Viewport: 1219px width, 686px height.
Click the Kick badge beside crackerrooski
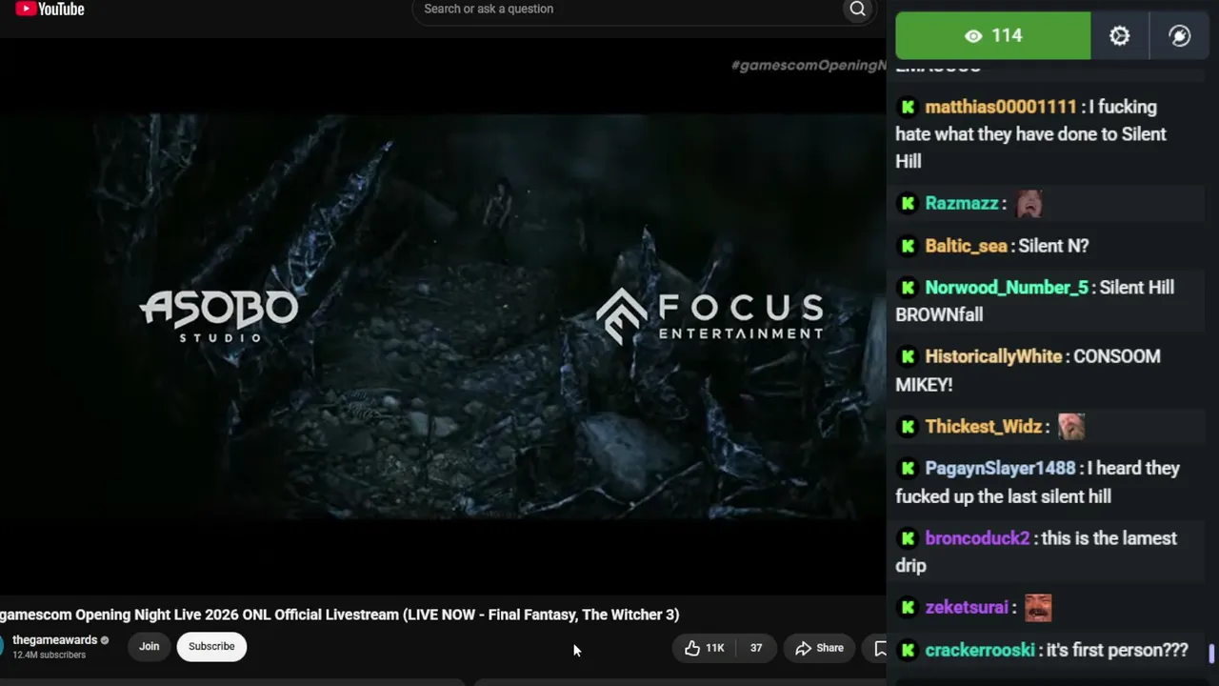tap(908, 650)
